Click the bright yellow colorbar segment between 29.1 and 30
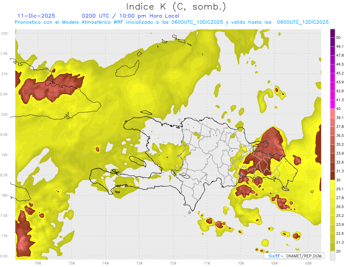The image size is (346, 267). click(x=332, y=184)
